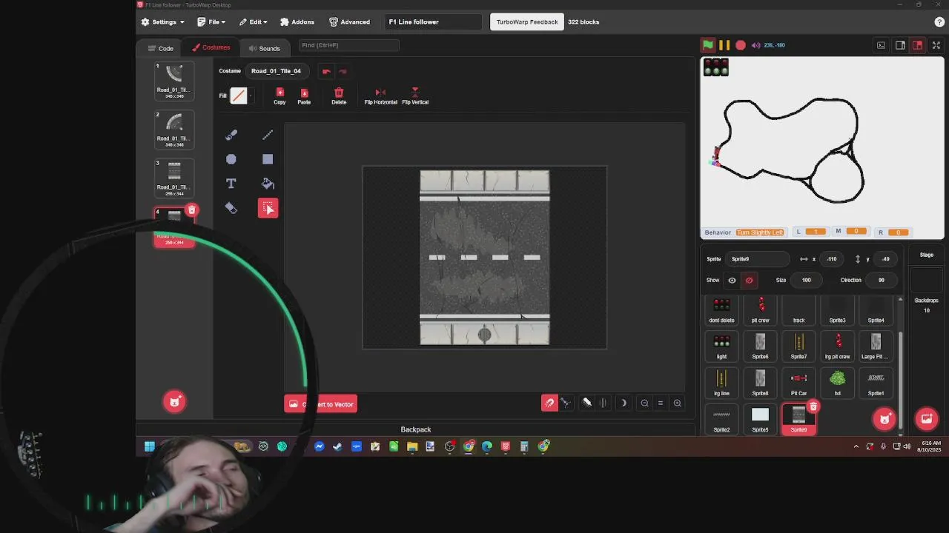Open the Backpack panel
The height and width of the screenshot is (533, 949).
coord(416,429)
